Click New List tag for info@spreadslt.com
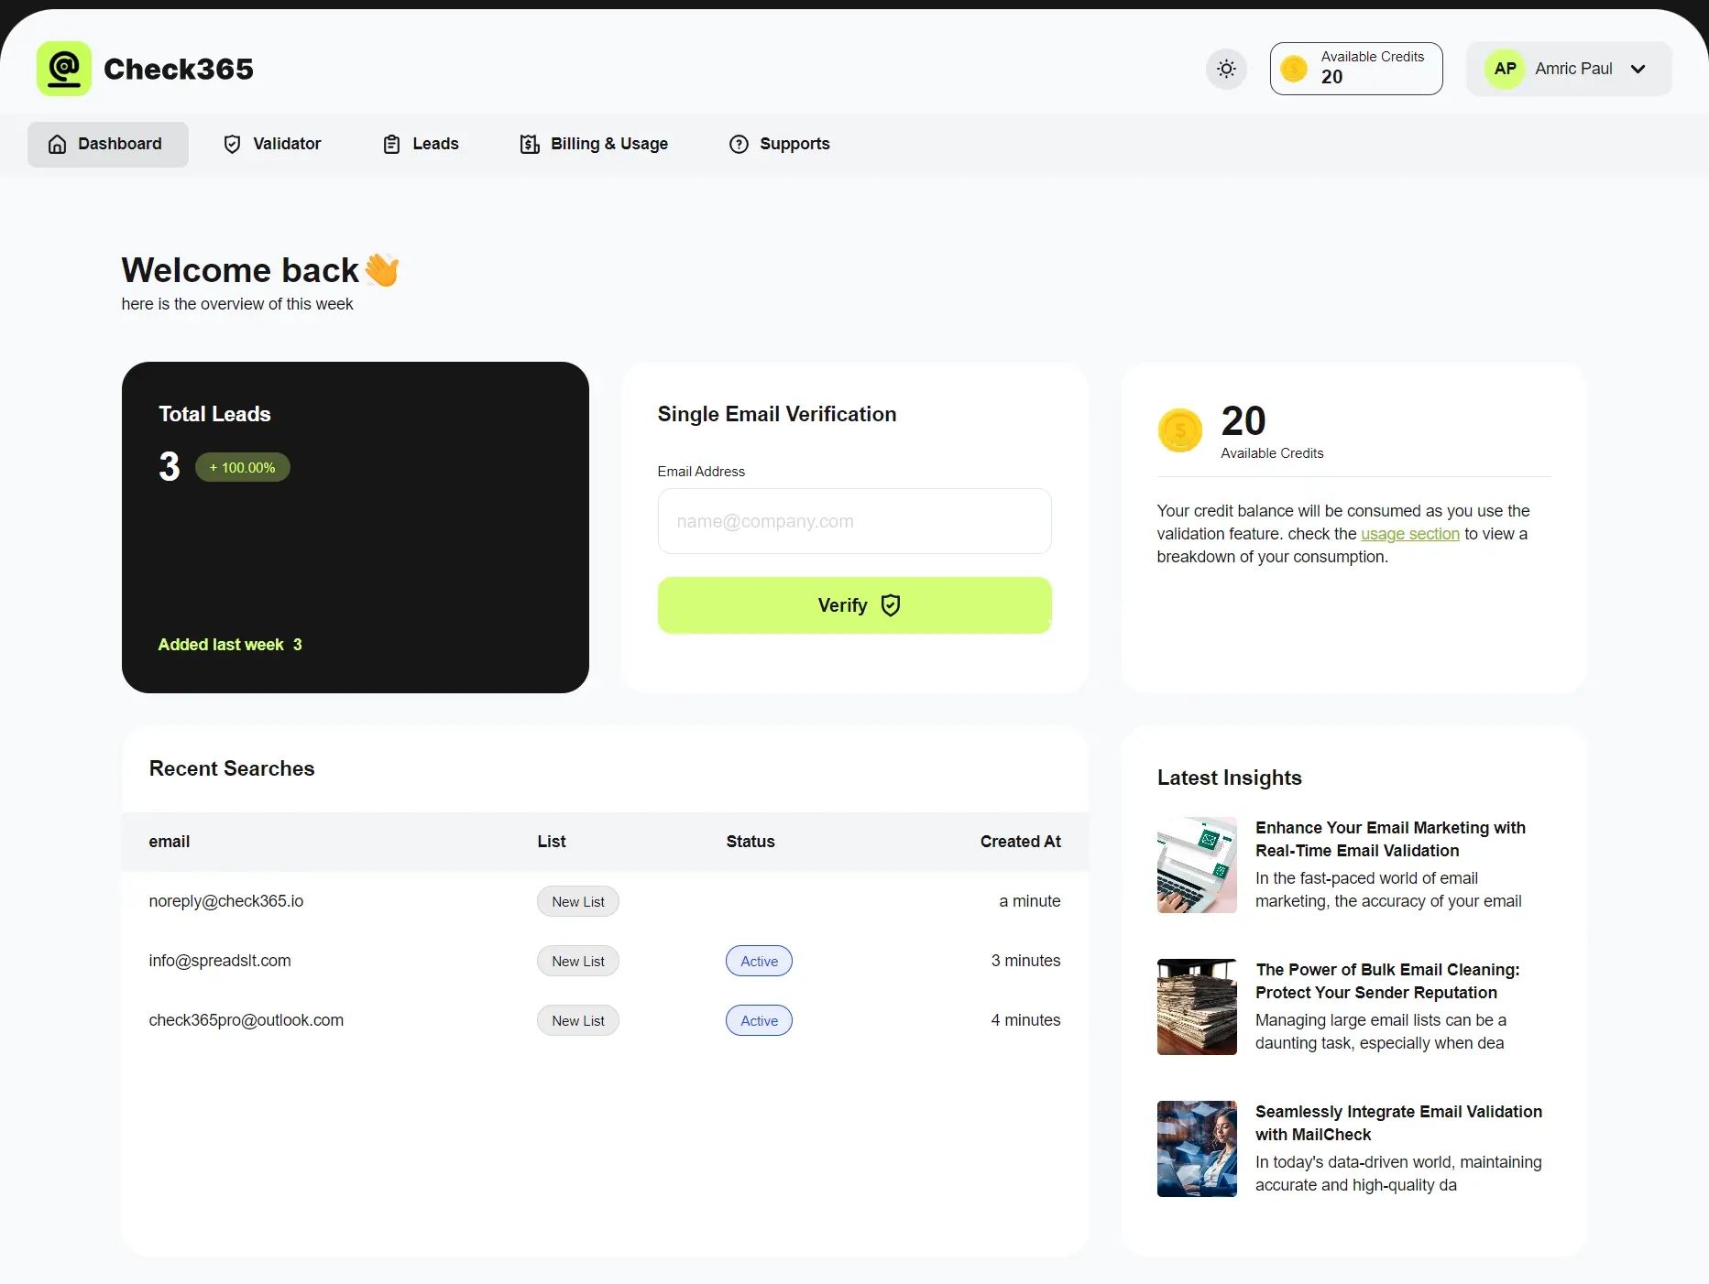 pyautogui.click(x=578, y=962)
